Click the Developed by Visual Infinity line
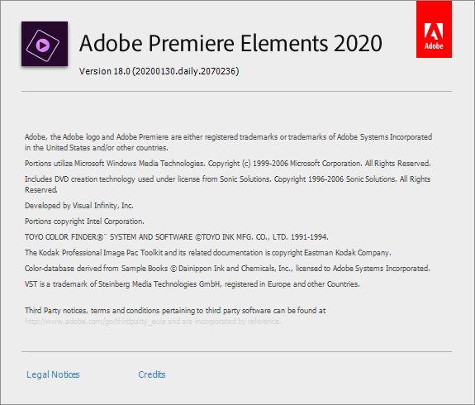 click(x=79, y=206)
